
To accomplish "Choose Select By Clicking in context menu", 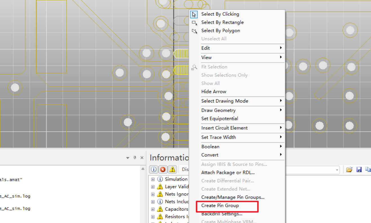I will click(237, 14).
